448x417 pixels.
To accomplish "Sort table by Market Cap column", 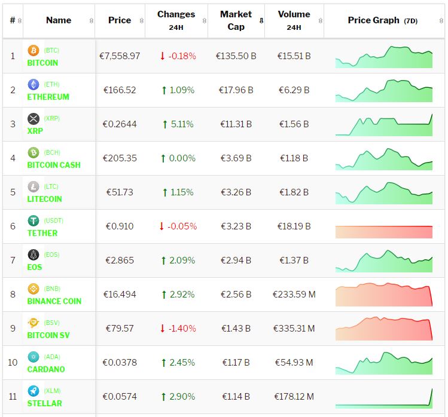I will click(236, 20).
